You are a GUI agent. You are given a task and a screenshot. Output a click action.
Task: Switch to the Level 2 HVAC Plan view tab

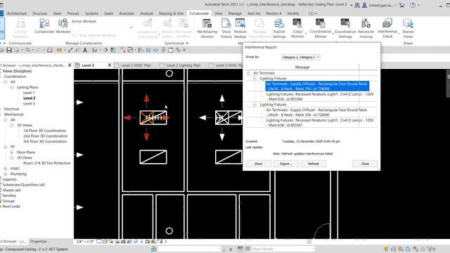click(x=136, y=65)
